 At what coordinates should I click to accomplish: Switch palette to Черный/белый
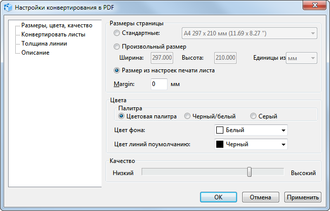coord(187,116)
